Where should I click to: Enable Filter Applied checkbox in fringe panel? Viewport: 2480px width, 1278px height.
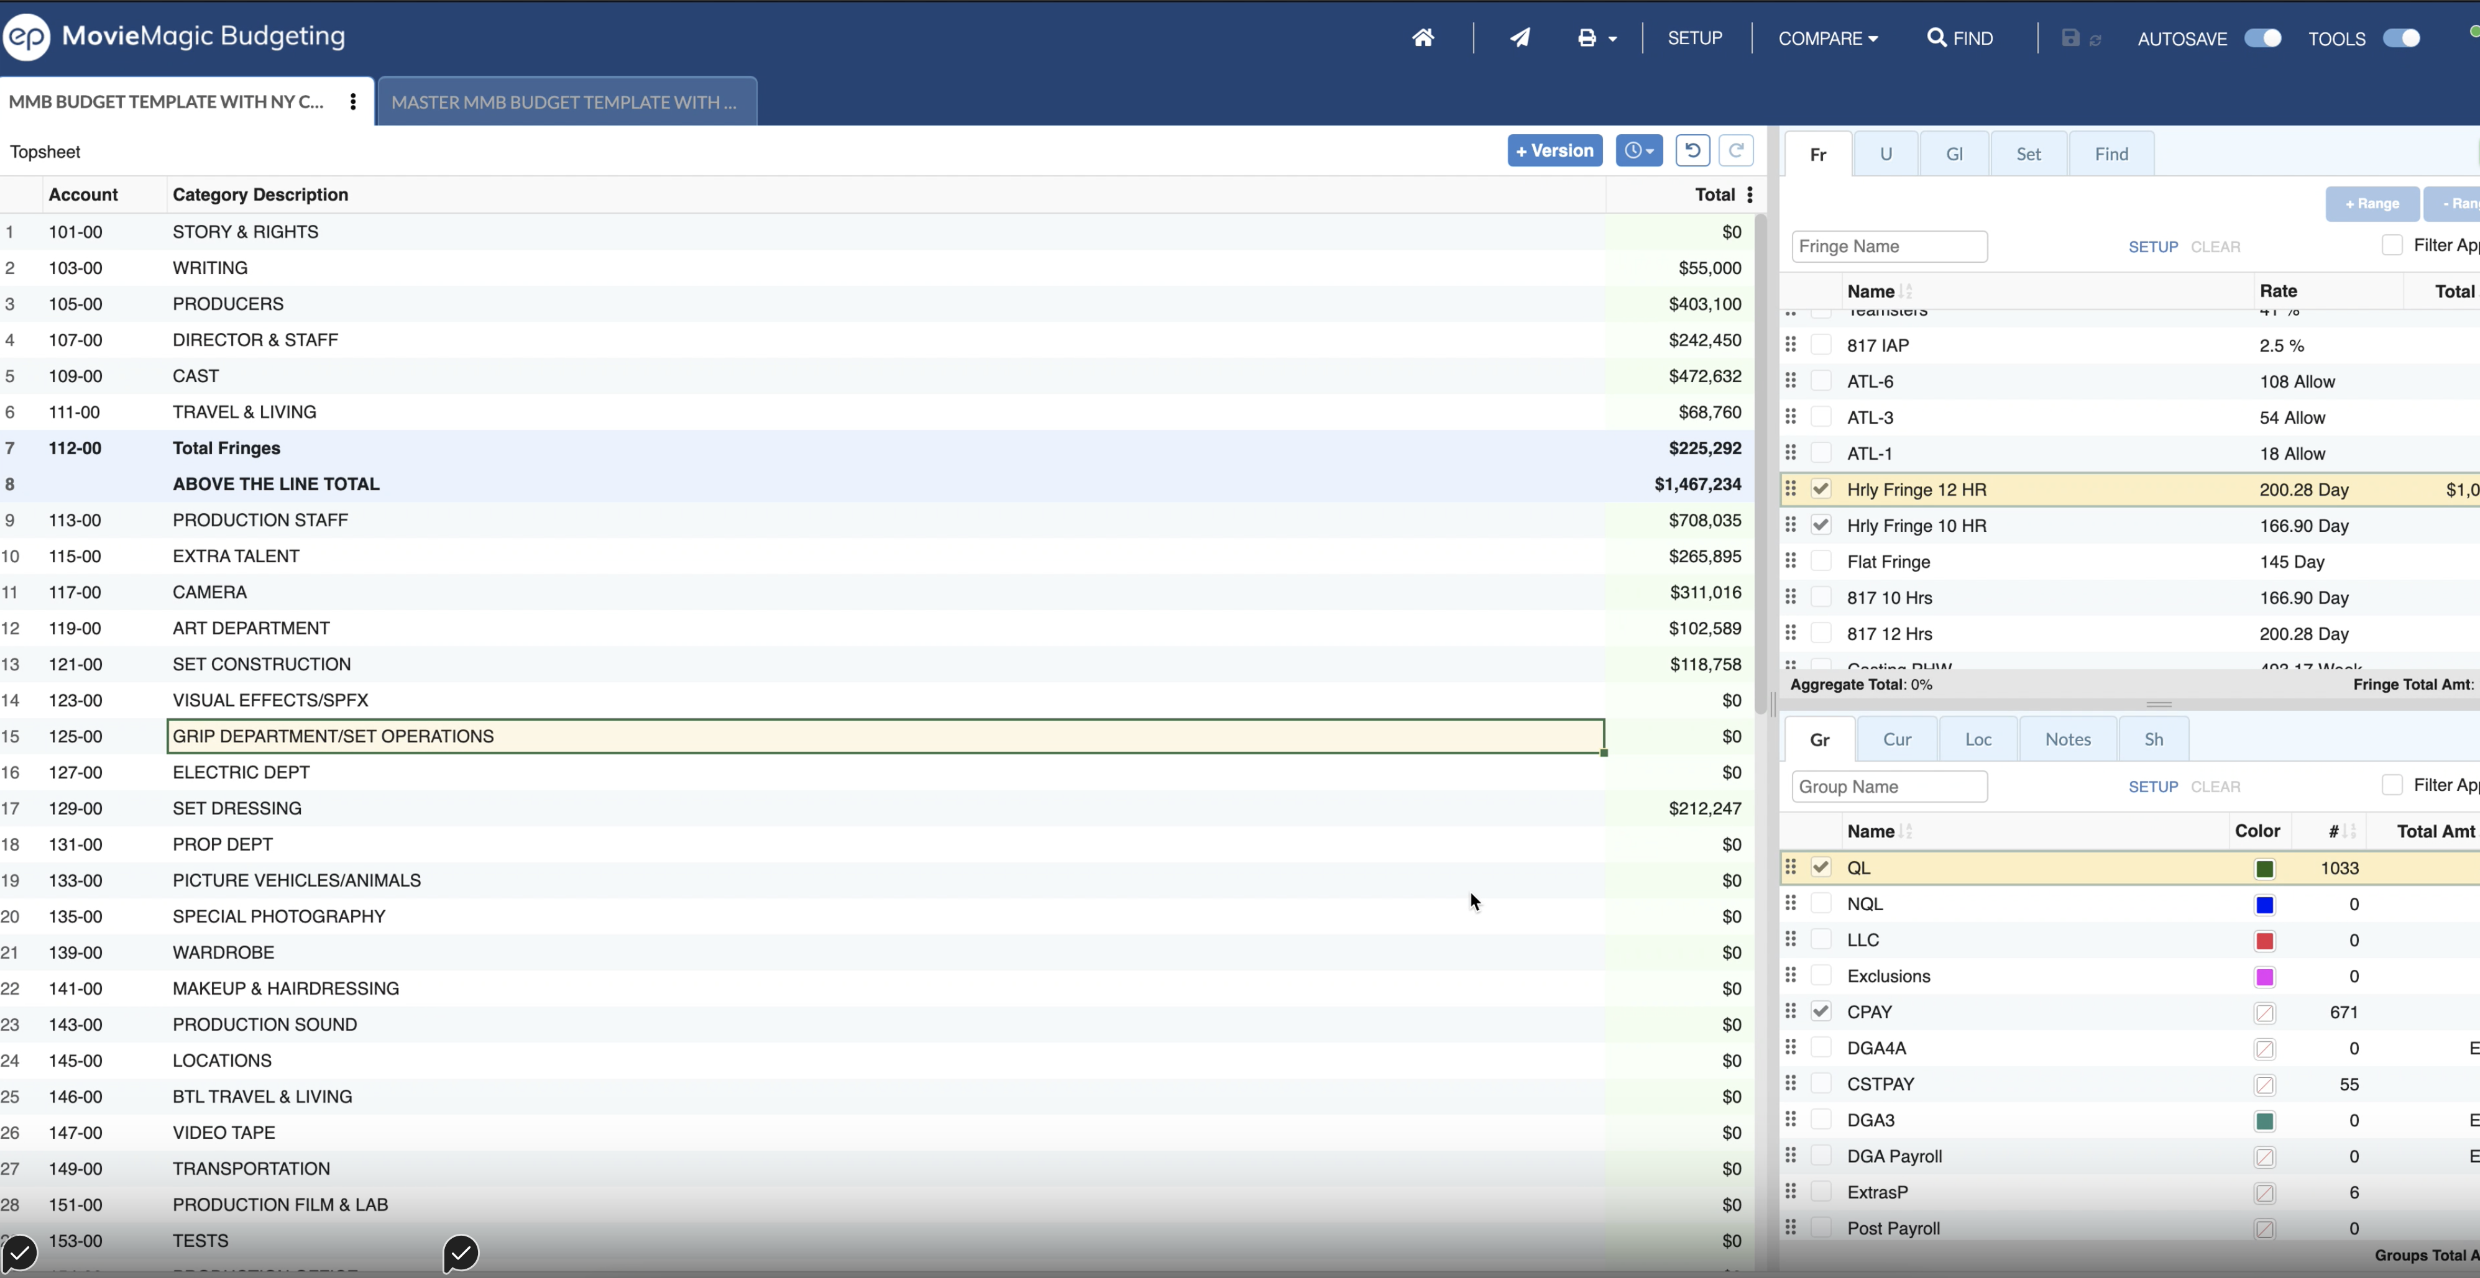pos(2392,244)
